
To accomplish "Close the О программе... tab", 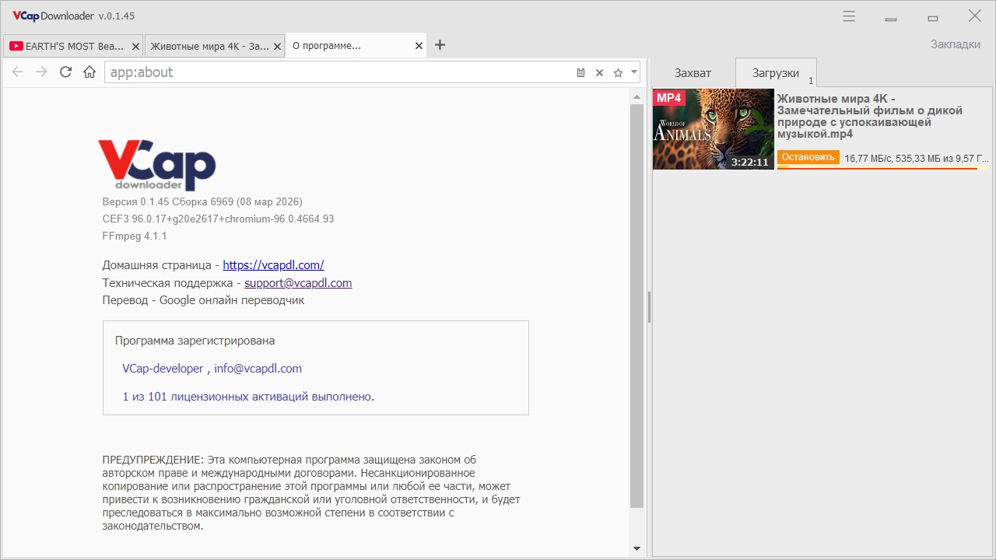I will 419,46.
